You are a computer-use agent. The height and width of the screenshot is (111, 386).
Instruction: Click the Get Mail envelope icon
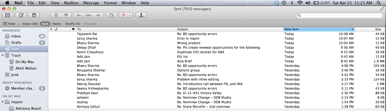pos(8,15)
